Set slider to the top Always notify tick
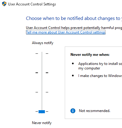 click(x=42, y=53)
